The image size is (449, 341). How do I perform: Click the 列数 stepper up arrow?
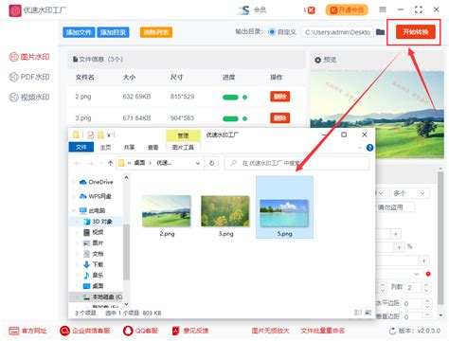click(x=426, y=285)
